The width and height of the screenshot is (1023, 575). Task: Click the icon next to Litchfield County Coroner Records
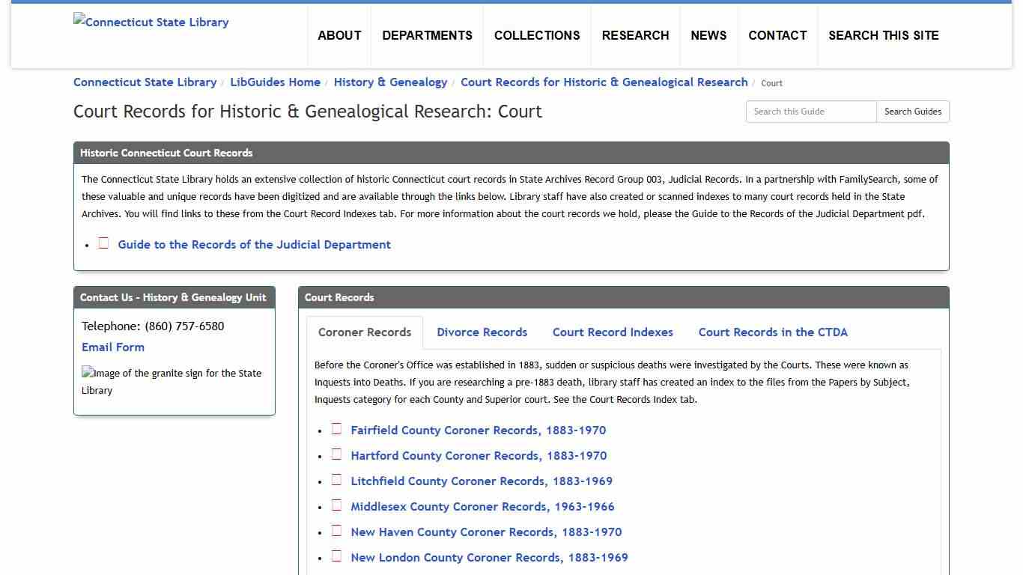tap(336, 478)
